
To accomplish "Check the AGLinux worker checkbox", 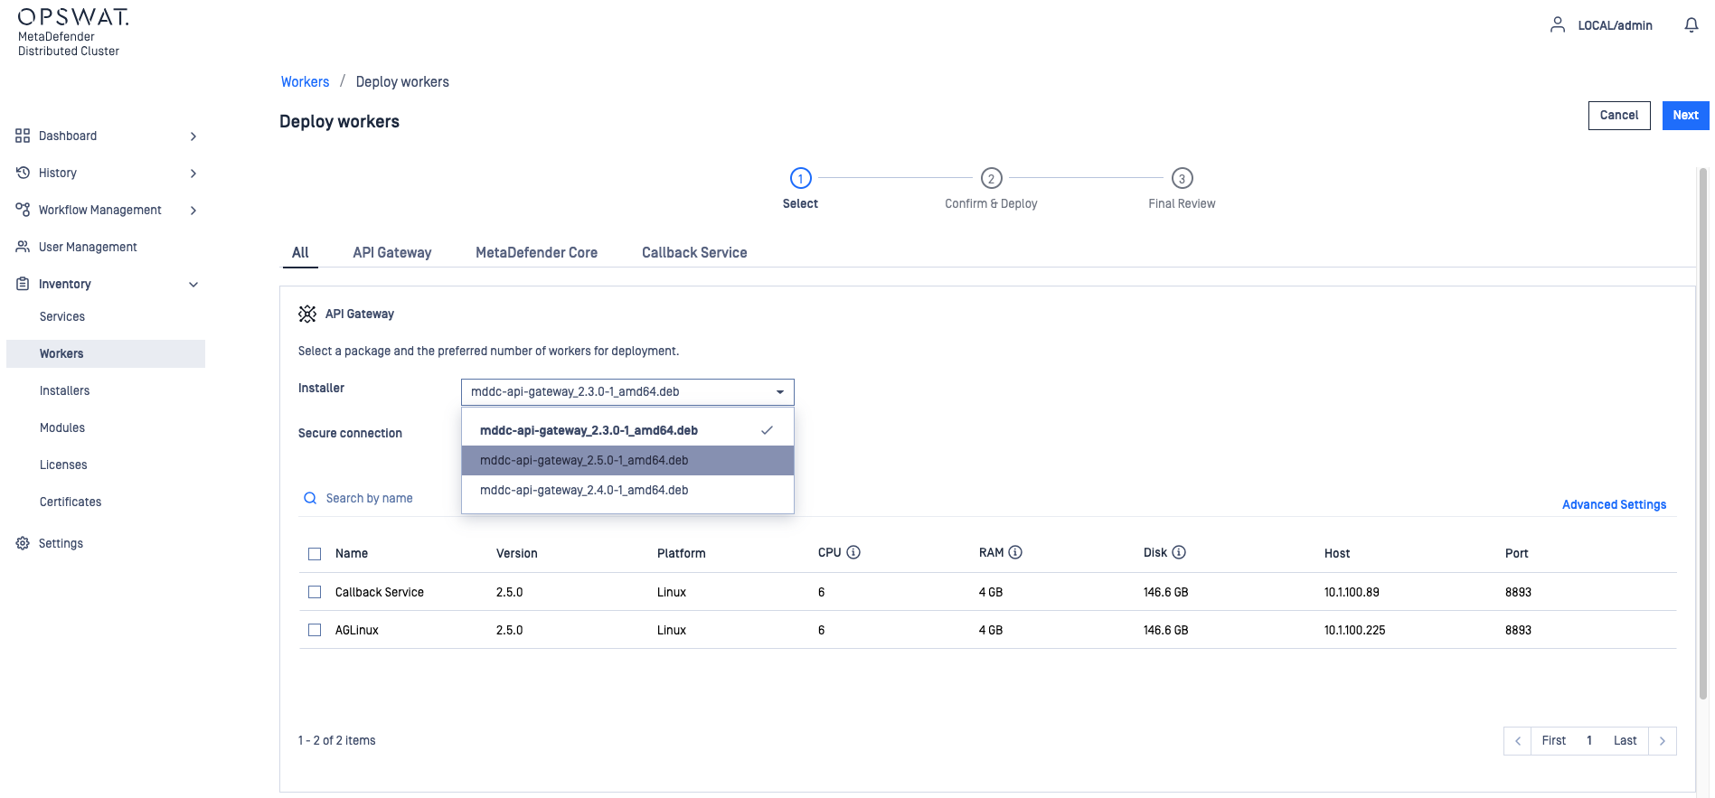I will 315,630.
